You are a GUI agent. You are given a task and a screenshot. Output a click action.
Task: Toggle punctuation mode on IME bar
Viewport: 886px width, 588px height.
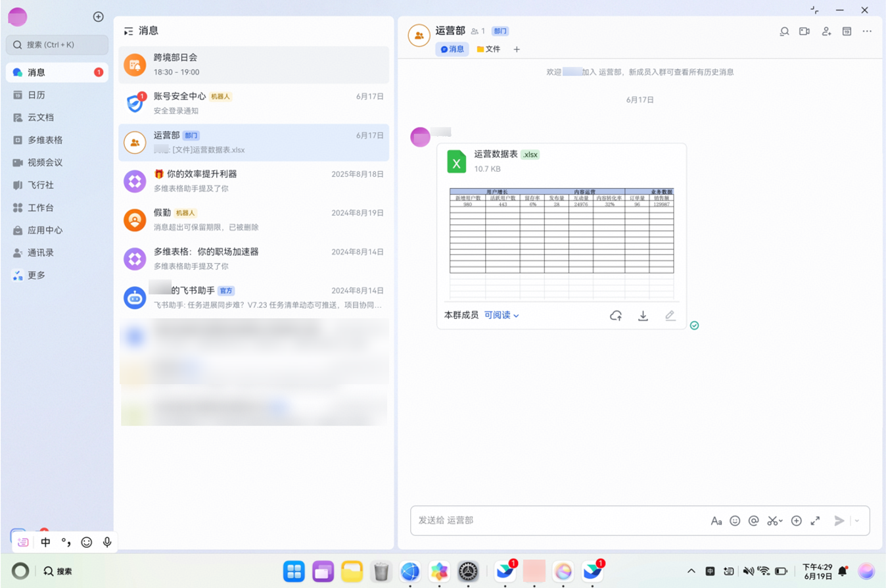tap(66, 543)
